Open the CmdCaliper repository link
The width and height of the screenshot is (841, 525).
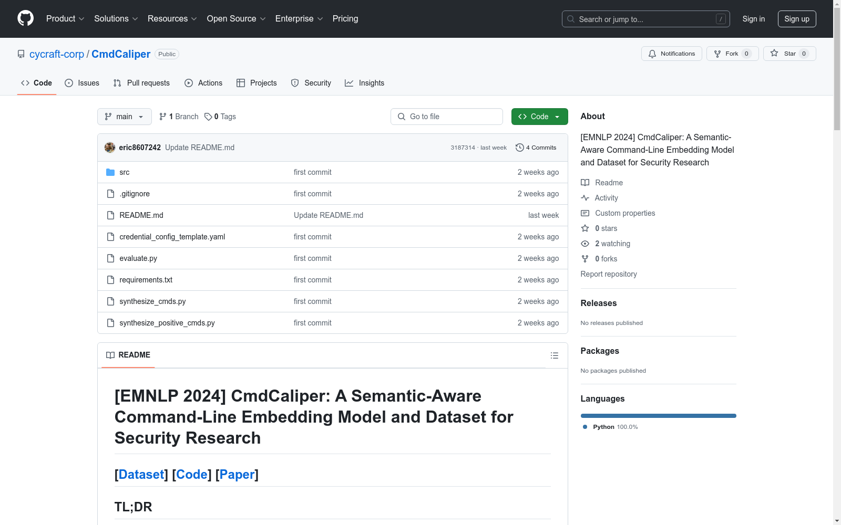121,54
